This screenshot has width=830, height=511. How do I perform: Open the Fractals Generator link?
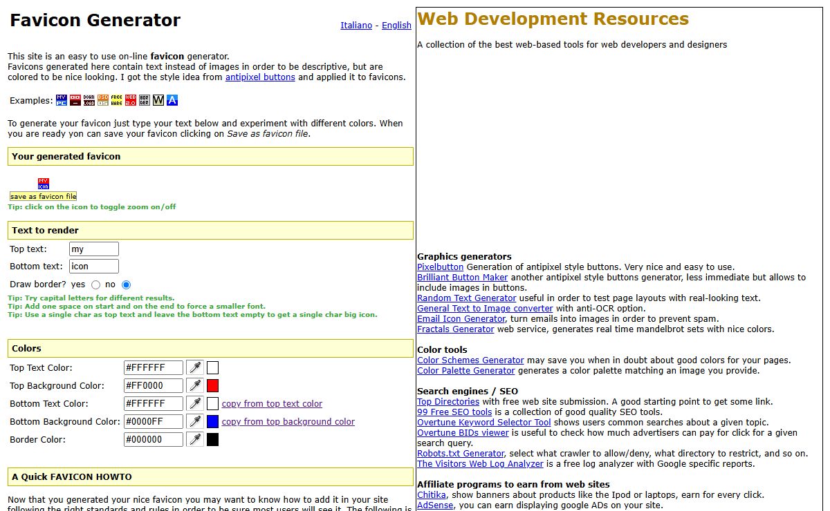pos(456,329)
